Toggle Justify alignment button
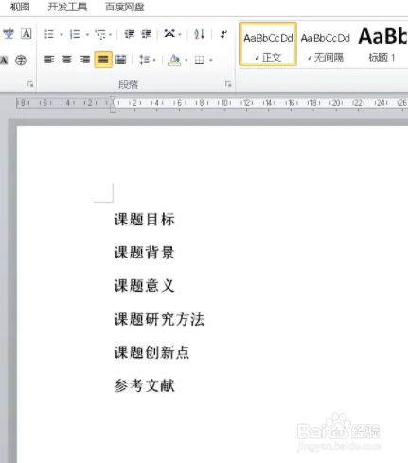 tap(103, 60)
